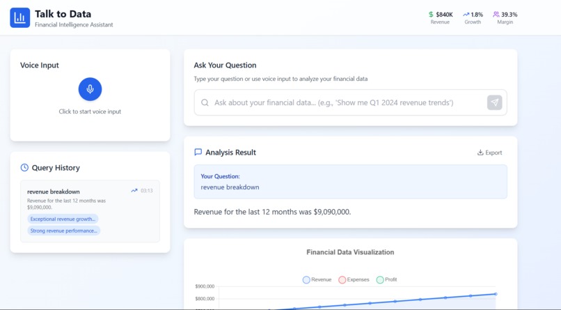The width and height of the screenshot is (561, 310).
Task: Click the 'Revenue for the last 12 months' result text
Action: (272, 212)
